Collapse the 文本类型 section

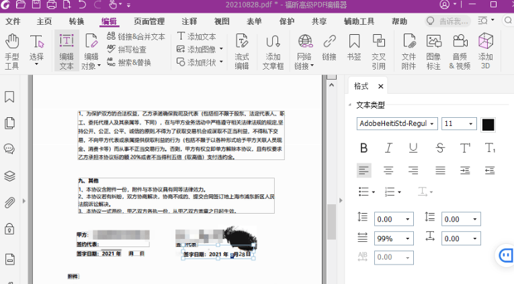coord(350,104)
